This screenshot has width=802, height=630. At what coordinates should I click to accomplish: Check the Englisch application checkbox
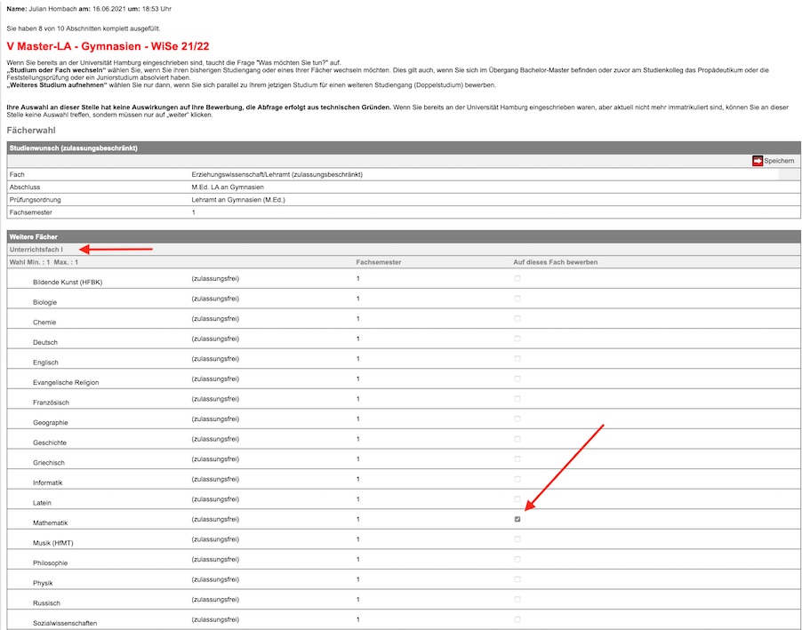[517, 358]
